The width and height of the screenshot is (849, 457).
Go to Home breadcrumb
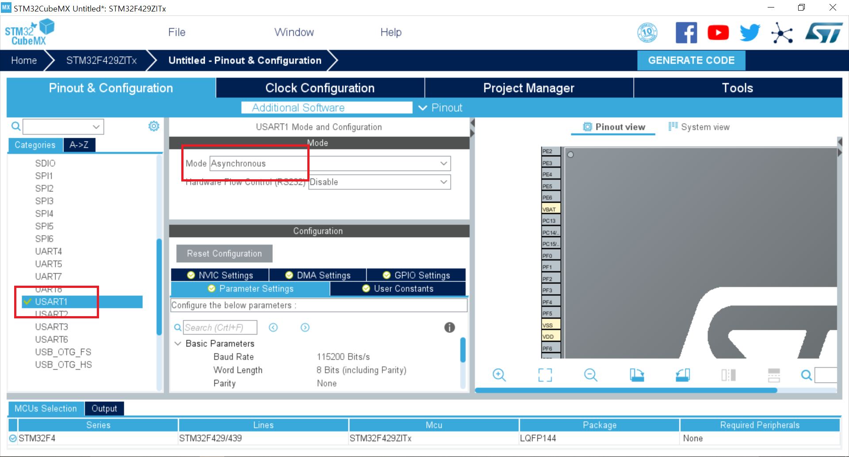coord(24,60)
